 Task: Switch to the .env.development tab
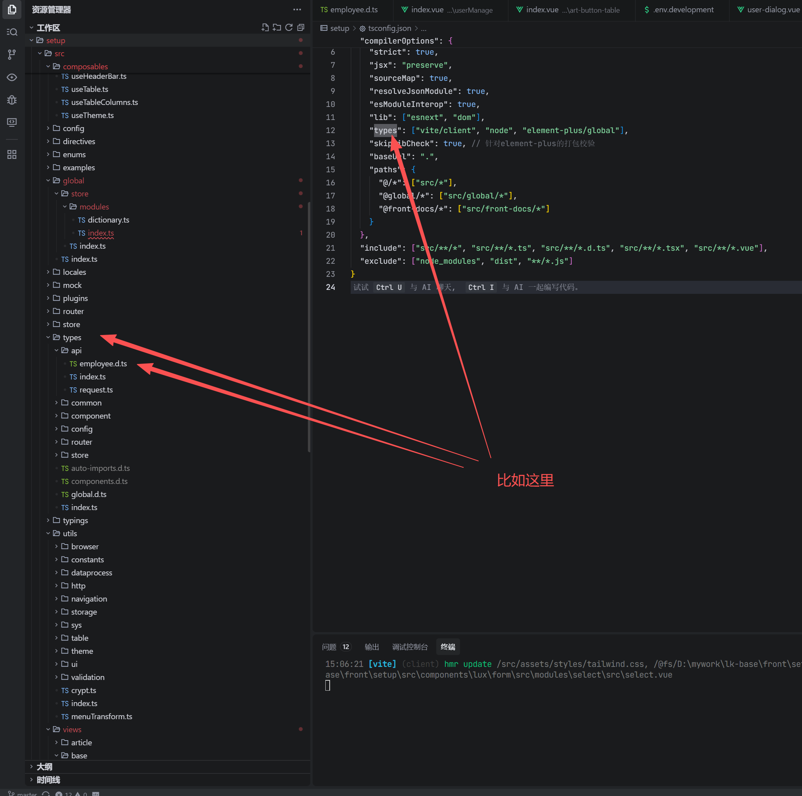[683, 10]
